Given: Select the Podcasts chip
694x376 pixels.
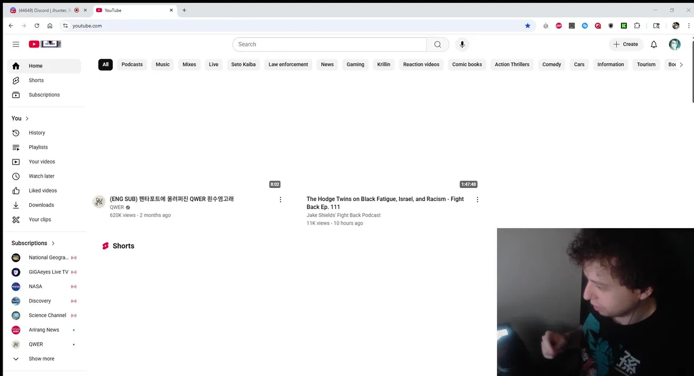Looking at the screenshot, I should pos(132,65).
